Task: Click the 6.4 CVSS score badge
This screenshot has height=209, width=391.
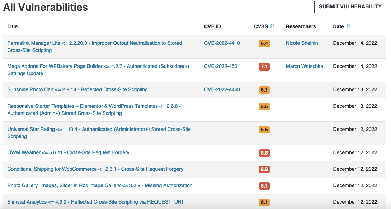Action: [x=264, y=43]
